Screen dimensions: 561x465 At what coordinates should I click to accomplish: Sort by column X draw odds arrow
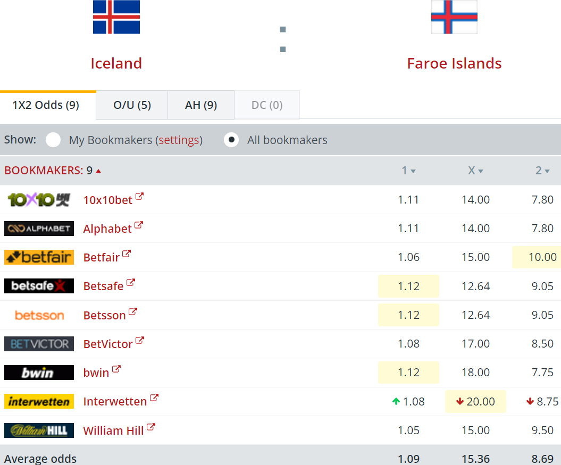[x=481, y=171]
